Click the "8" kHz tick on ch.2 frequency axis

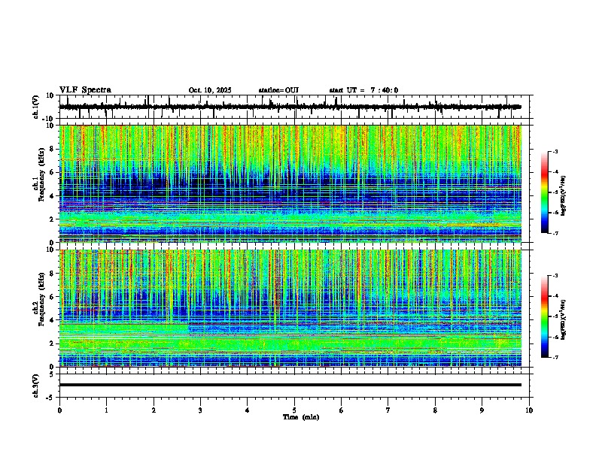pos(52,274)
